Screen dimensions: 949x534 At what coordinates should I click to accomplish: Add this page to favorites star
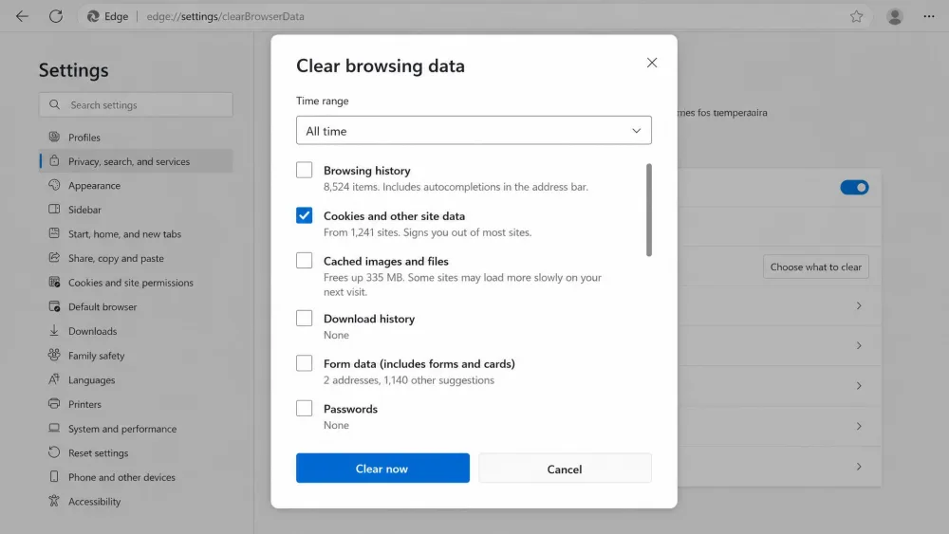tap(856, 16)
